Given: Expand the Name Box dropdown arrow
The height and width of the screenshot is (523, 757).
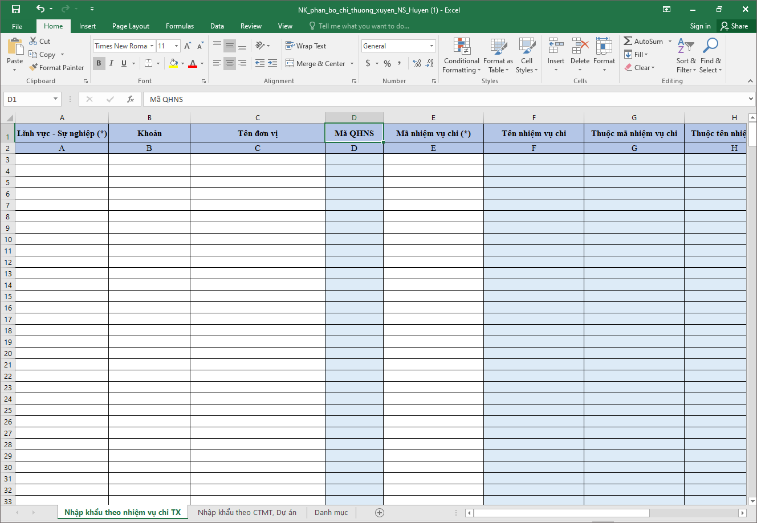Looking at the screenshot, I should pyautogui.click(x=55, y=99).
